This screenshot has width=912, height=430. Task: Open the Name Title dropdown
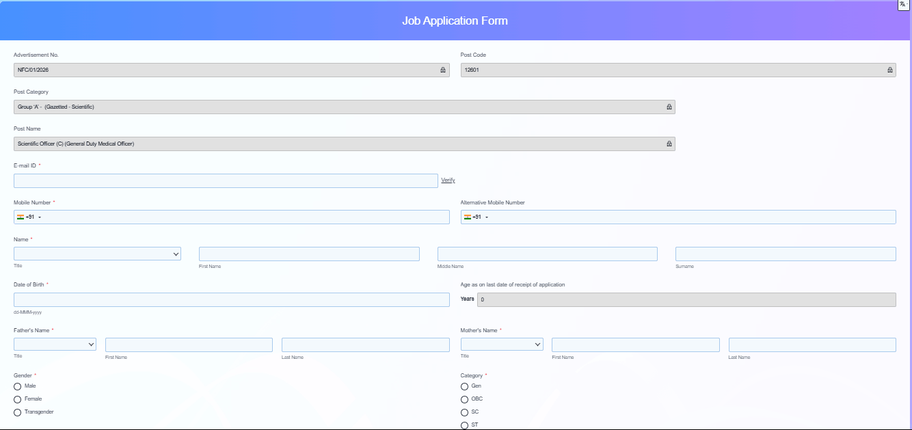click(97, 254)
